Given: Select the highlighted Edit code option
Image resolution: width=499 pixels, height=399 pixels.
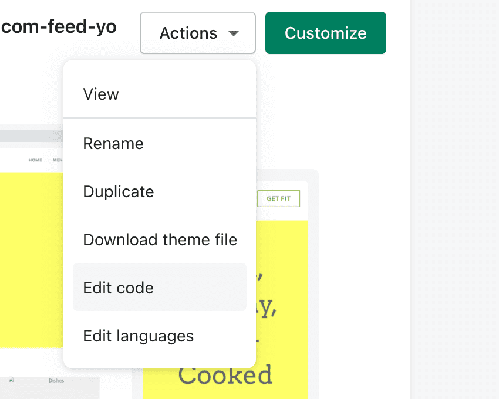Looking at the screenshot, I should 160,288.
